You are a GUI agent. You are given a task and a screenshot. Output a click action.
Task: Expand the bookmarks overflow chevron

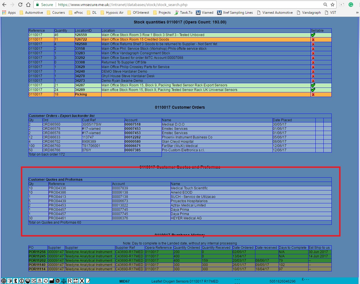pyautogui.click(x=357, y=13)
